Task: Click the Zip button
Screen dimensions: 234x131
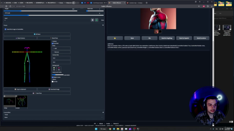Action: click(150, 38)
